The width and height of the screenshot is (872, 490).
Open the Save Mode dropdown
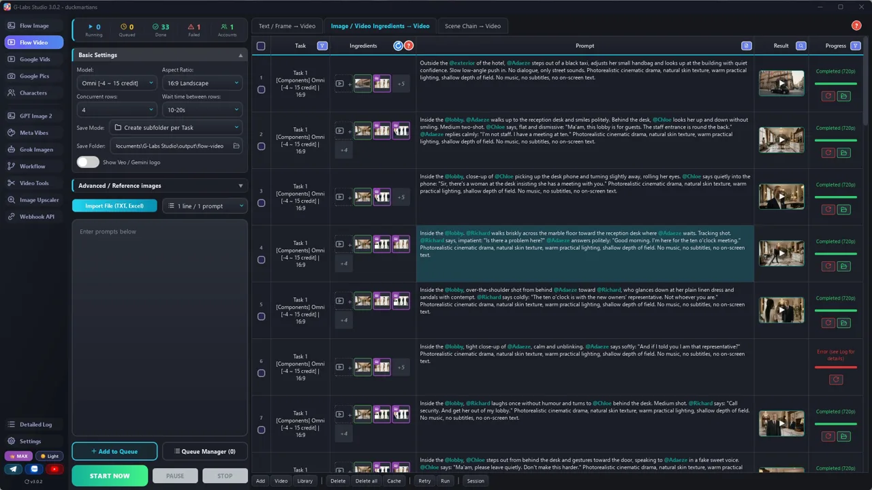(x=176, y=127)
